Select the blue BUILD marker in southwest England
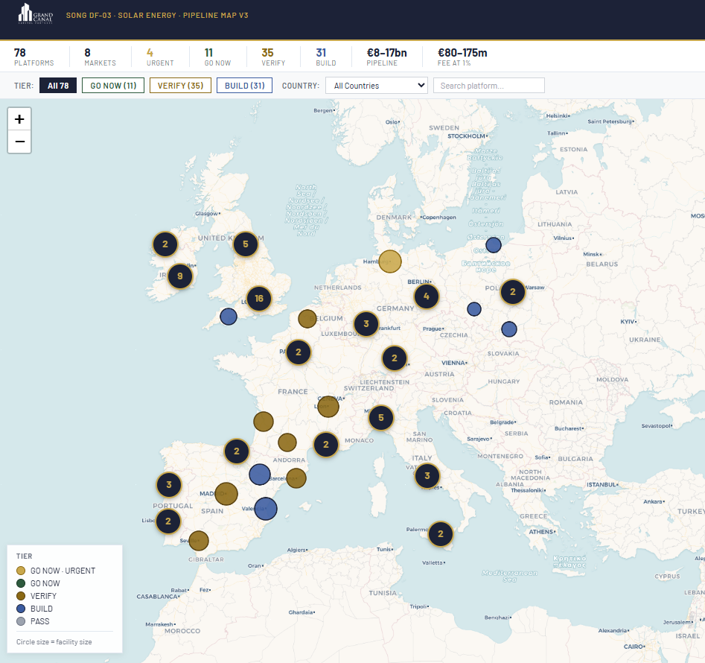 tap(229, 317)
